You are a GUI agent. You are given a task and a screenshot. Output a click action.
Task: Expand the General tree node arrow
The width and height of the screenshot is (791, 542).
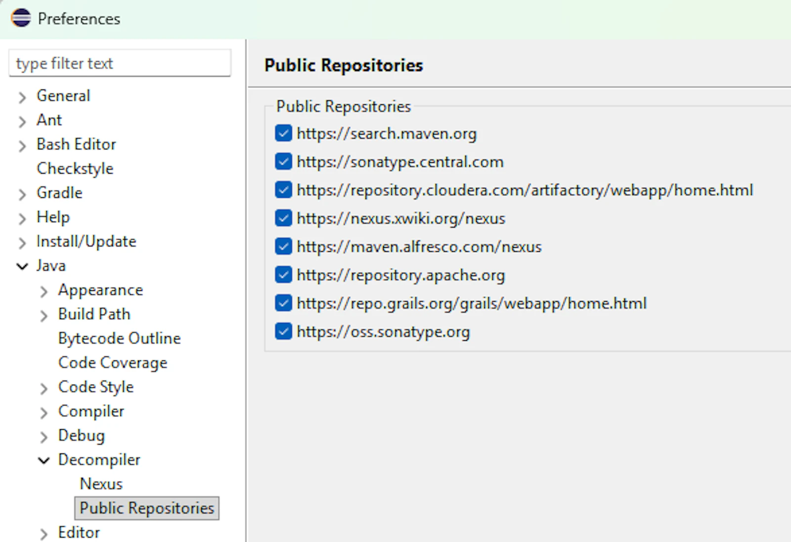tap(22, 97)
